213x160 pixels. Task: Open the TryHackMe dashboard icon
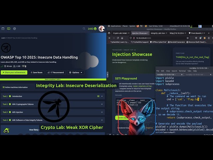click(3, 29)
